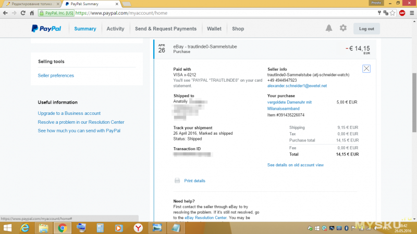
Task: Click the Bluetooth tray icon
Action: pos(346,228)
